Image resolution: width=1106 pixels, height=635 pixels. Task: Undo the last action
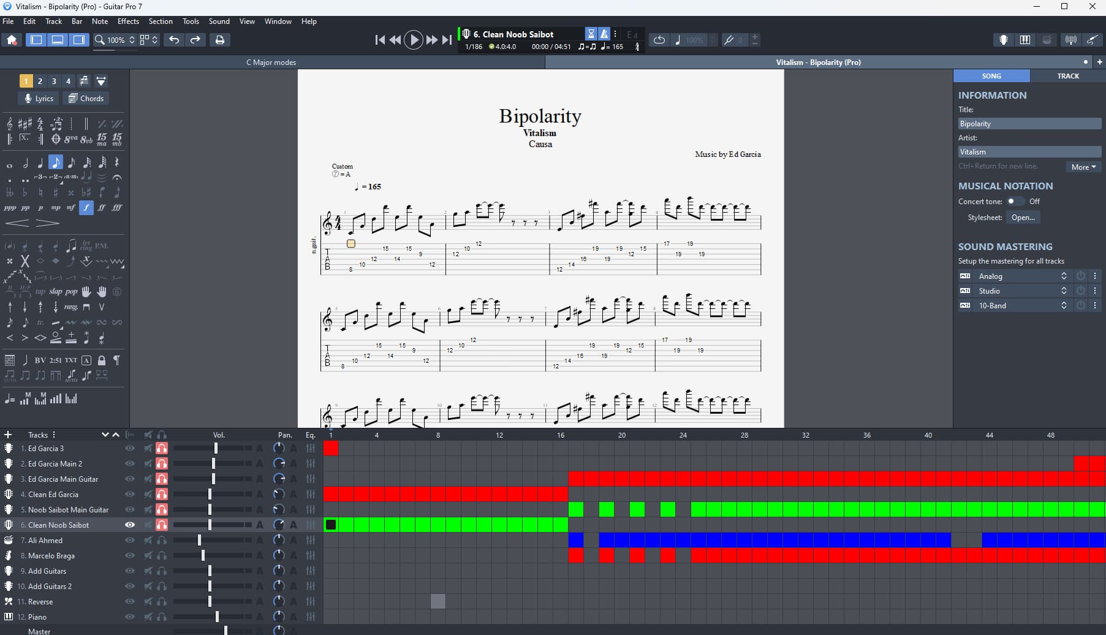pyautogui.click(x=175, y=40)
